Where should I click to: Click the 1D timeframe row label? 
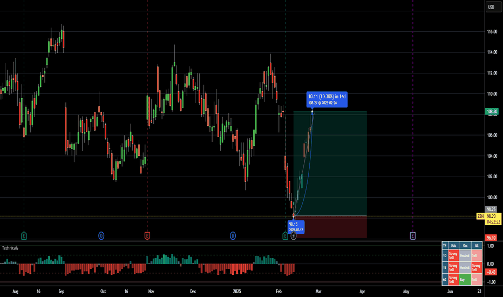[445, 255]
